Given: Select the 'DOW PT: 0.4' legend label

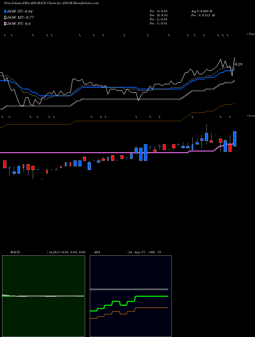Looking at the screenshot, I should (19, 23).
